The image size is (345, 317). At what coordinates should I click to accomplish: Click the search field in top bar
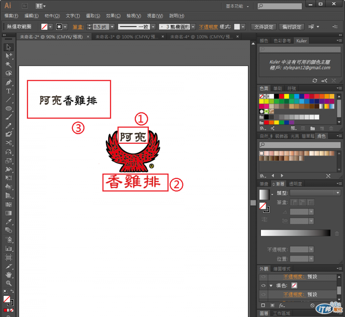(279, 6)
